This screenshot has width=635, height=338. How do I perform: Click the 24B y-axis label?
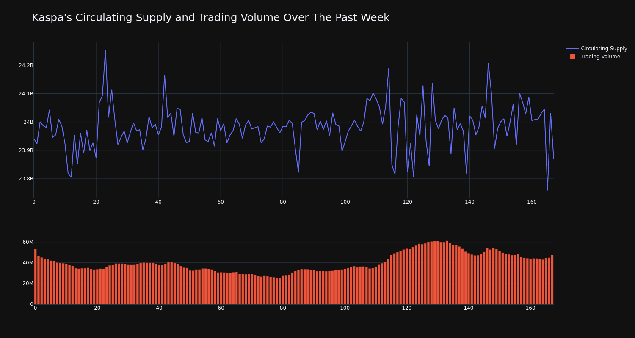point(28,122)
